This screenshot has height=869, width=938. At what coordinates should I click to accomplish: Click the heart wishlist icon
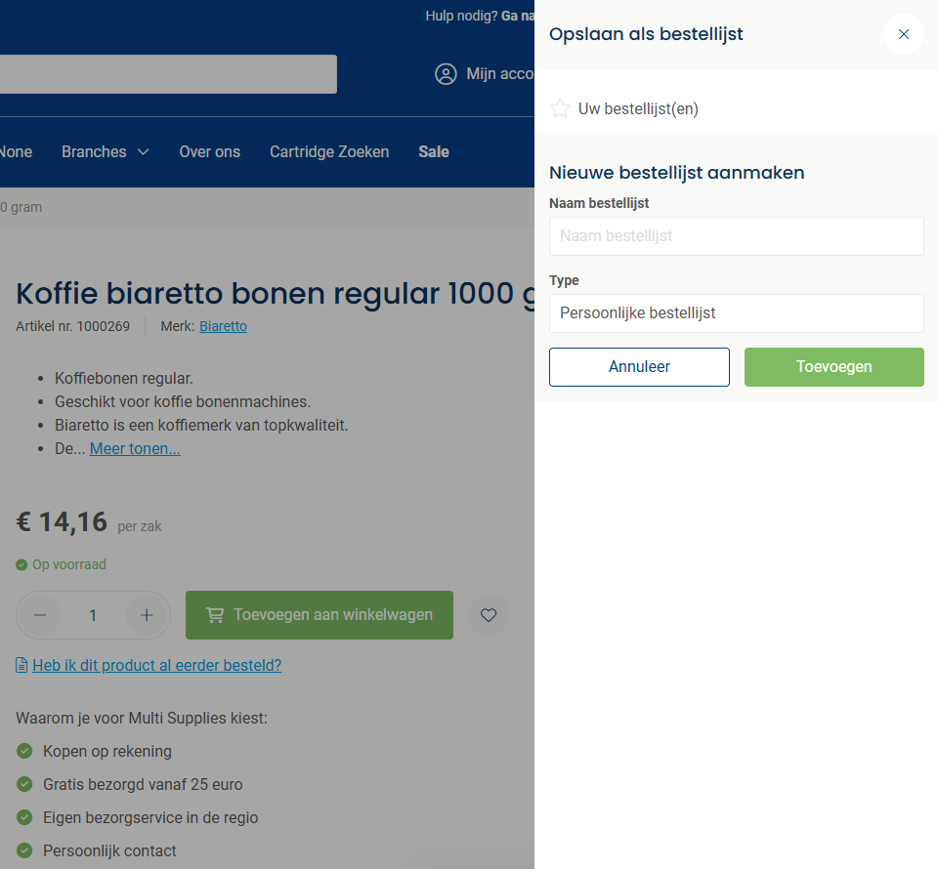[489, 615]
